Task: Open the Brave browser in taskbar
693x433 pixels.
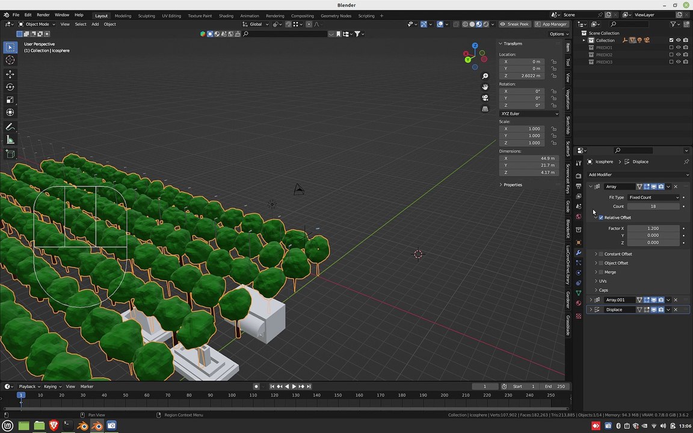Action: click(54, 426)
